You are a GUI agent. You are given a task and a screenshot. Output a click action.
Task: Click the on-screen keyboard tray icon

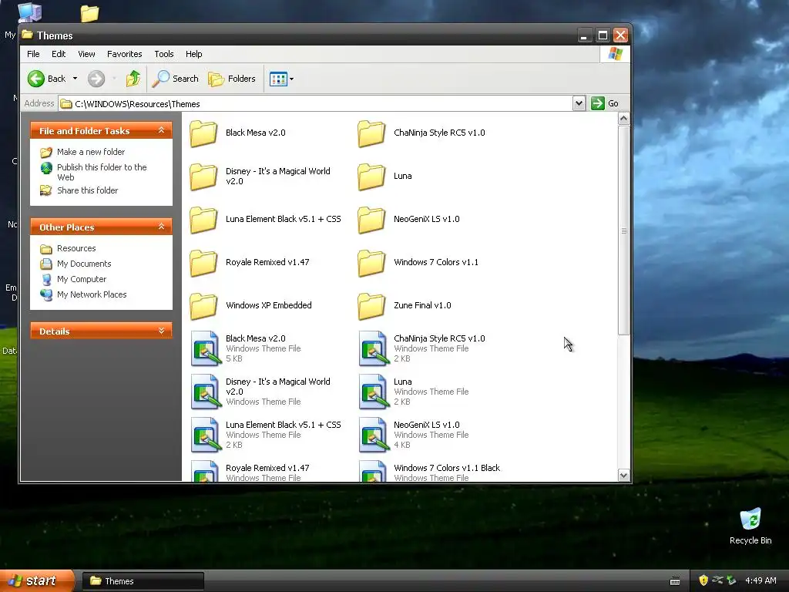tap(675, 581)
